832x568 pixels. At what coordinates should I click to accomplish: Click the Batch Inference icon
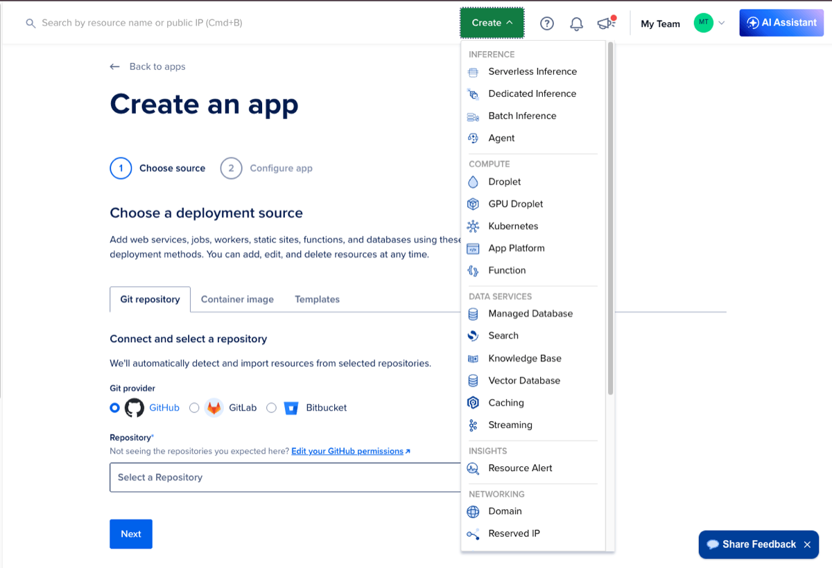click(x=473, y=116)
